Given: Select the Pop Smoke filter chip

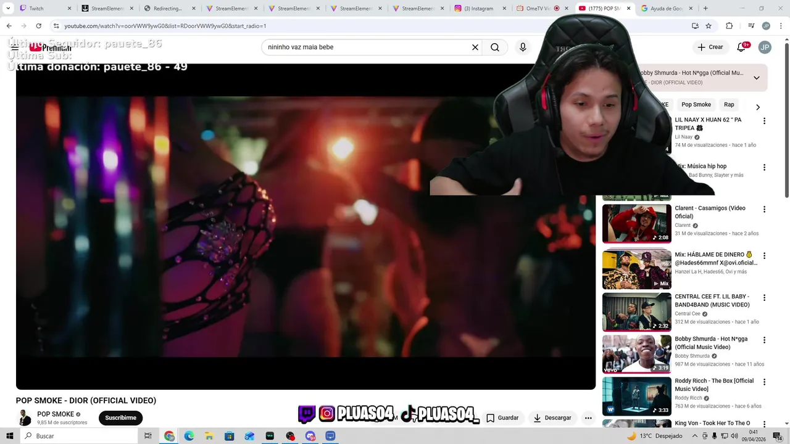Looking at the screenshot, I should pos(696,105).
